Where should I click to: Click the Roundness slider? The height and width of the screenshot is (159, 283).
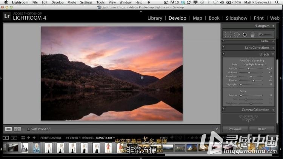pyautogui.click(x=251, y=76)
